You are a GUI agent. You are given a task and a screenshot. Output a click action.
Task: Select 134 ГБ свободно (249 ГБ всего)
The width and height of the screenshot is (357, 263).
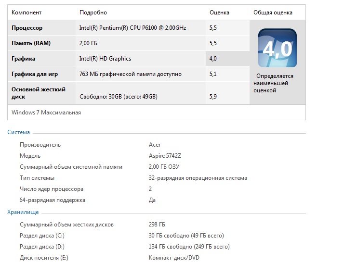click(x=189, y=247)
